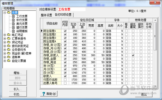
Task: Enable 粗体 for 附注信息2
Action: tap(126, 34)
